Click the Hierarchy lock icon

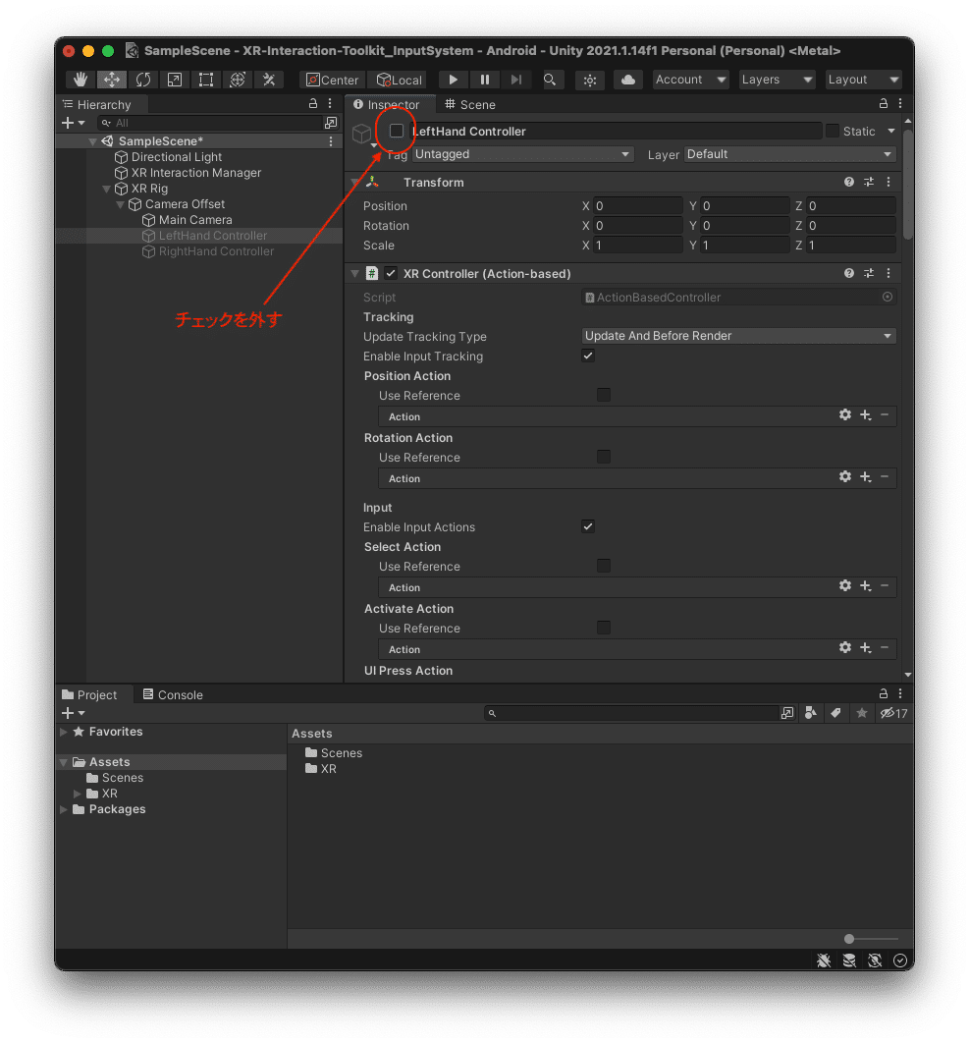tap(313, 104)
